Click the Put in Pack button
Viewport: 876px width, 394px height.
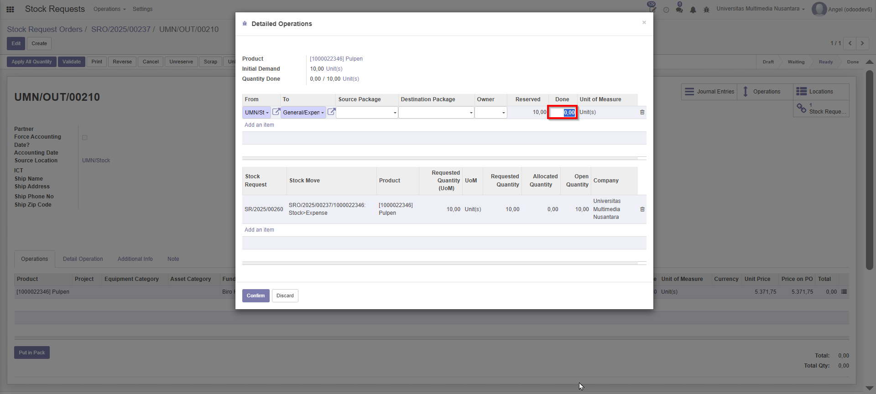pyautogui.click(x=32, y=353)
